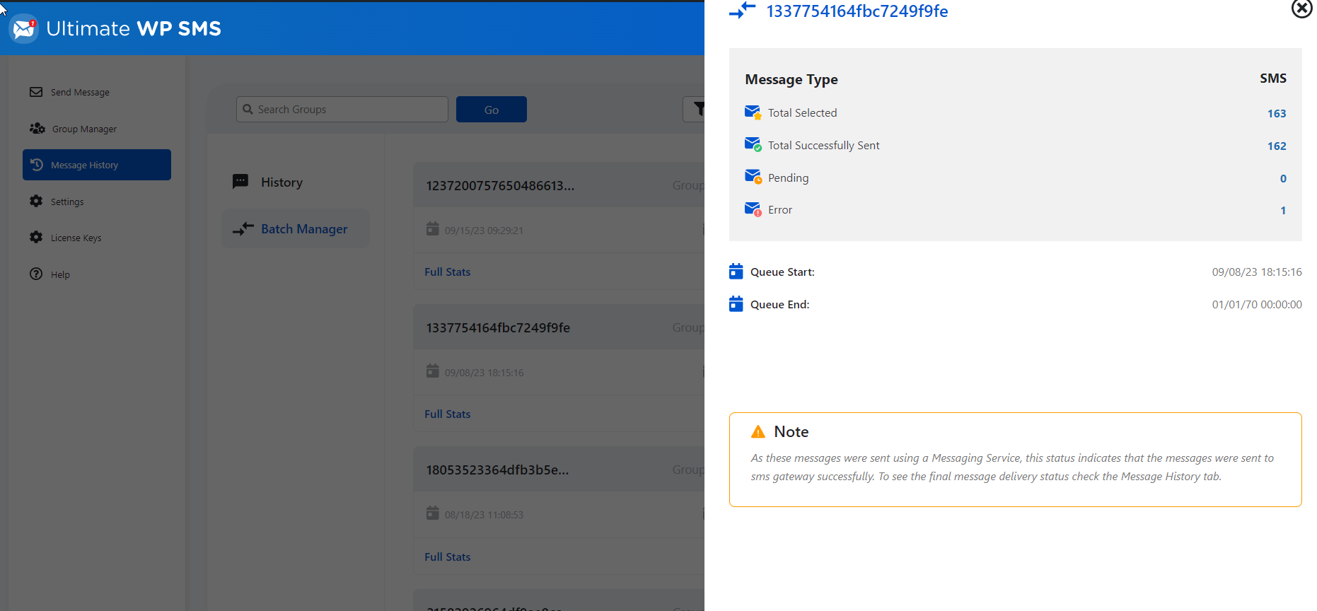Click the License Keys gear icon
The width and height of the screenshot is (1317, 611).
(36, 237)
